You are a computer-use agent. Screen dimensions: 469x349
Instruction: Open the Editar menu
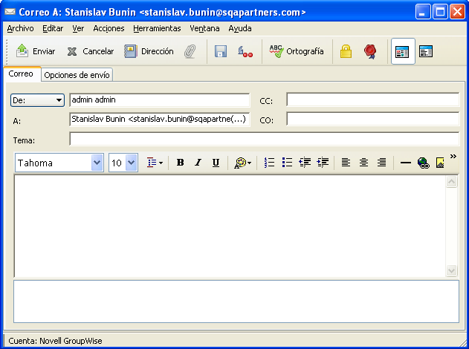(x=53, y=28)
